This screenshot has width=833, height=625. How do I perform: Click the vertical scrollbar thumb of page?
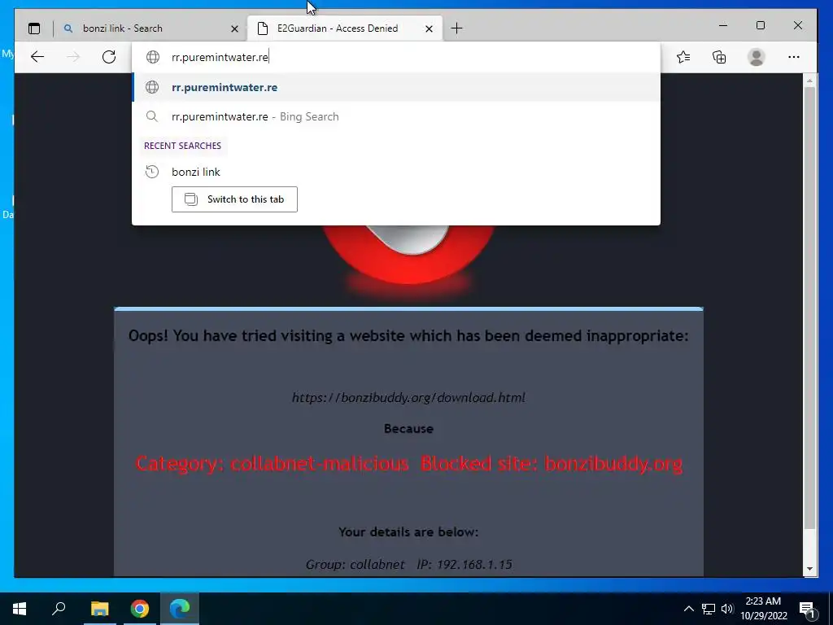tap(809, 308)
